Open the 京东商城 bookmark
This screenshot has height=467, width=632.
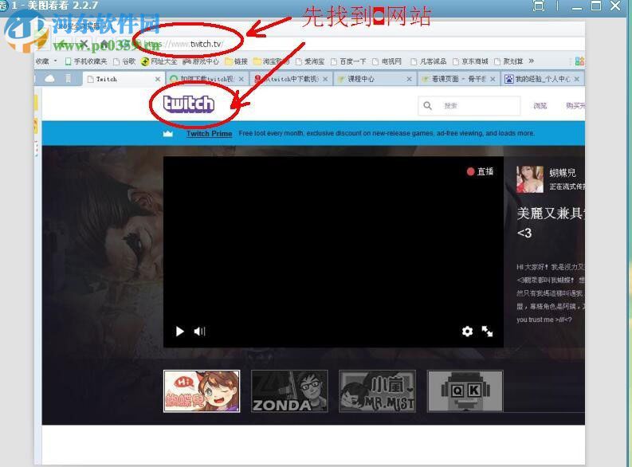pyautogui.click(x=470, y=61)
